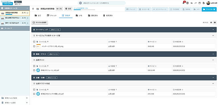The height and width of the screenshot is (105, 218).
Task: Click the room overall progress bar
Action: [84, 10]
